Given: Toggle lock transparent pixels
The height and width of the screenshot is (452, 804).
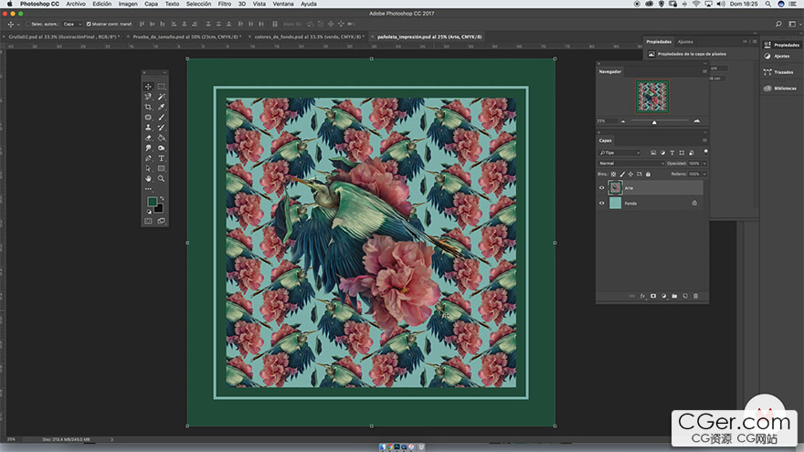Looking at the screenshot, I should [x=613, y=174].
